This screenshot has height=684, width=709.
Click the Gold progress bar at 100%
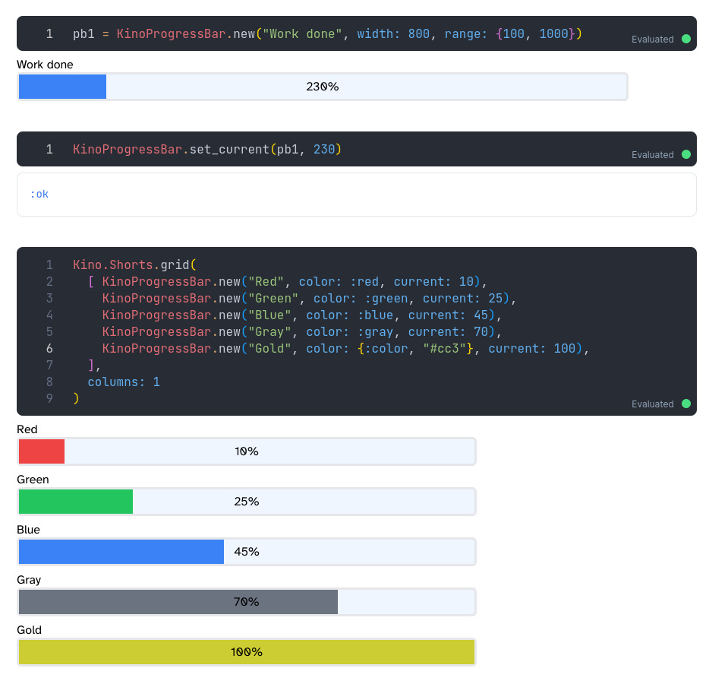[x=247, y=651]
